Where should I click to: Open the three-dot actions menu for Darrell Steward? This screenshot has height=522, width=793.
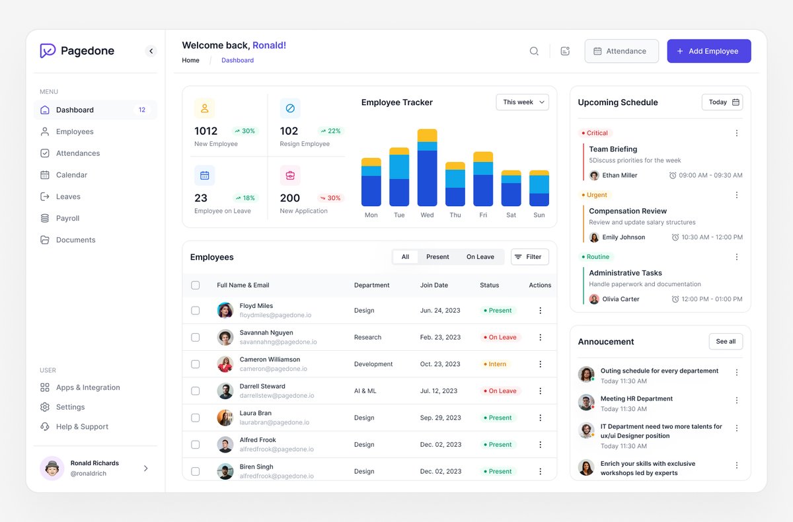click(540, 391)
